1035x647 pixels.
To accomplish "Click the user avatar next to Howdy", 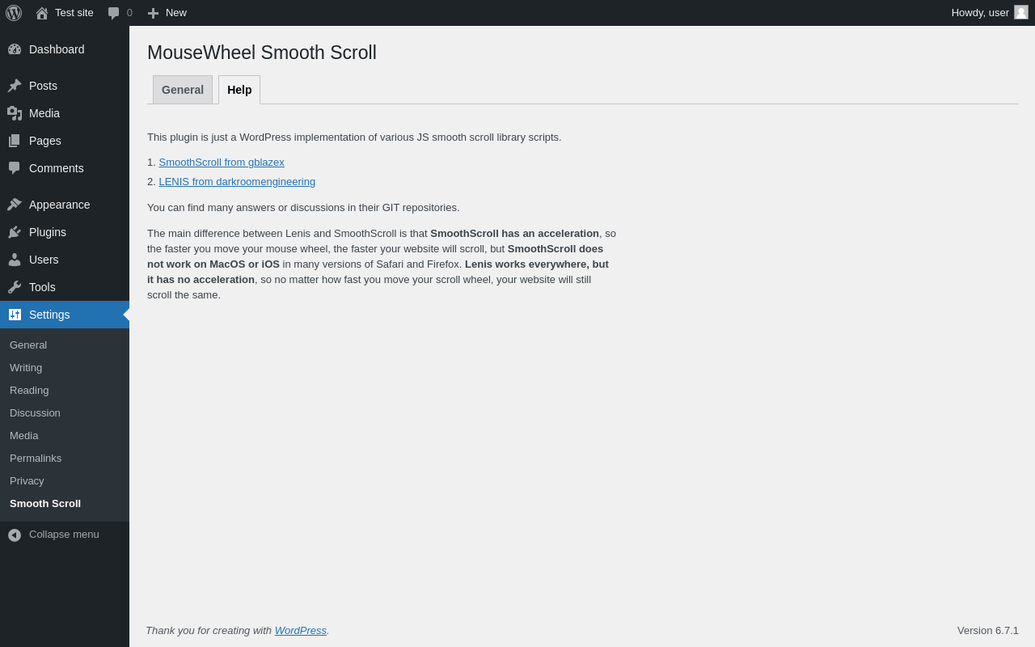I will (1021, 12).
